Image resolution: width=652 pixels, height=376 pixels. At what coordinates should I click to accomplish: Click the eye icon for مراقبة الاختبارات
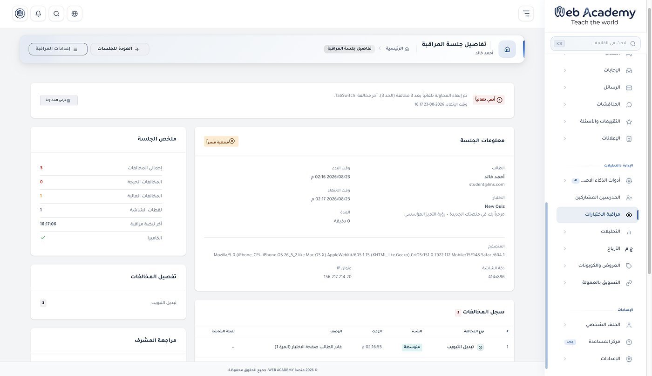629,215
